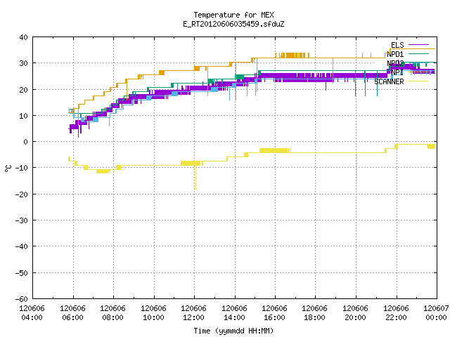Select the filename text E_RT20120606035459.sfduZ

[233, 24]
